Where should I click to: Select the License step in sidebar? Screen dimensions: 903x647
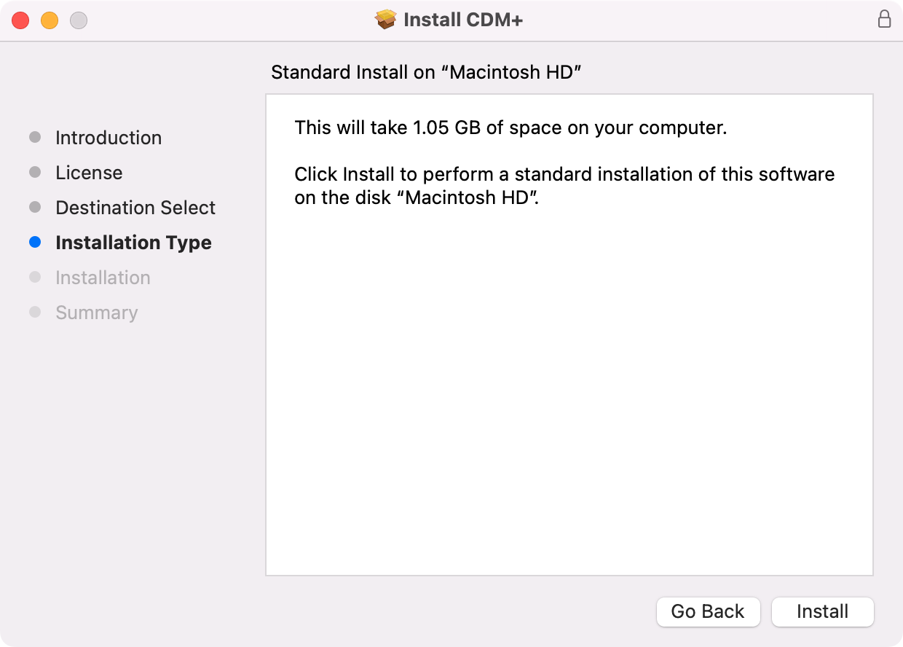(89, 173)
